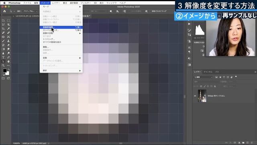Select the Brush tool
This screenshot has height=145, width=257.
tap(3, 41)
